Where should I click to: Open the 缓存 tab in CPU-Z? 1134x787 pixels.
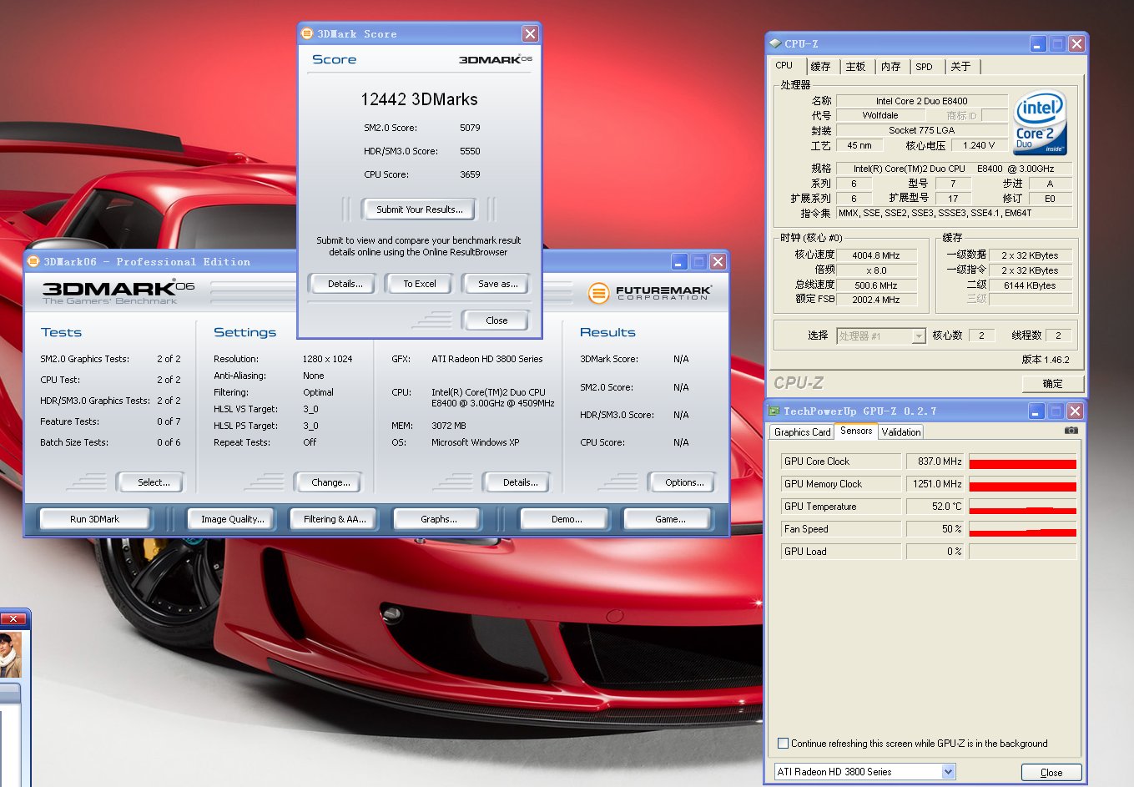pos(821,66)
